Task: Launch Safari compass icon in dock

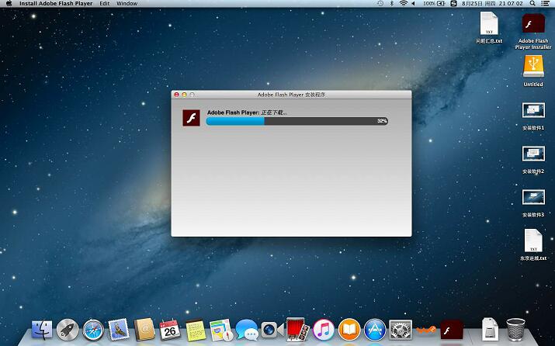Action: point(93,330)
